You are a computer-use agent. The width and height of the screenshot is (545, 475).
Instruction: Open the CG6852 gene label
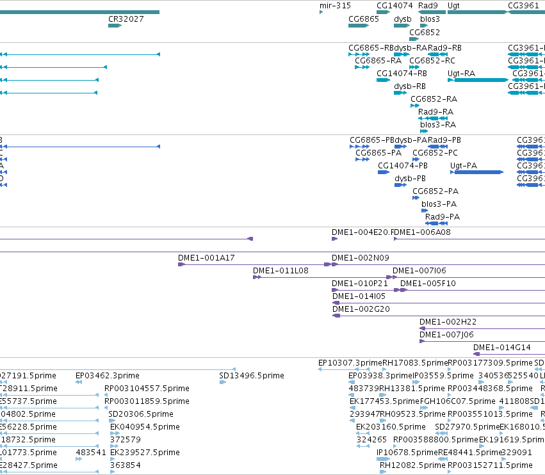point(425,32)
